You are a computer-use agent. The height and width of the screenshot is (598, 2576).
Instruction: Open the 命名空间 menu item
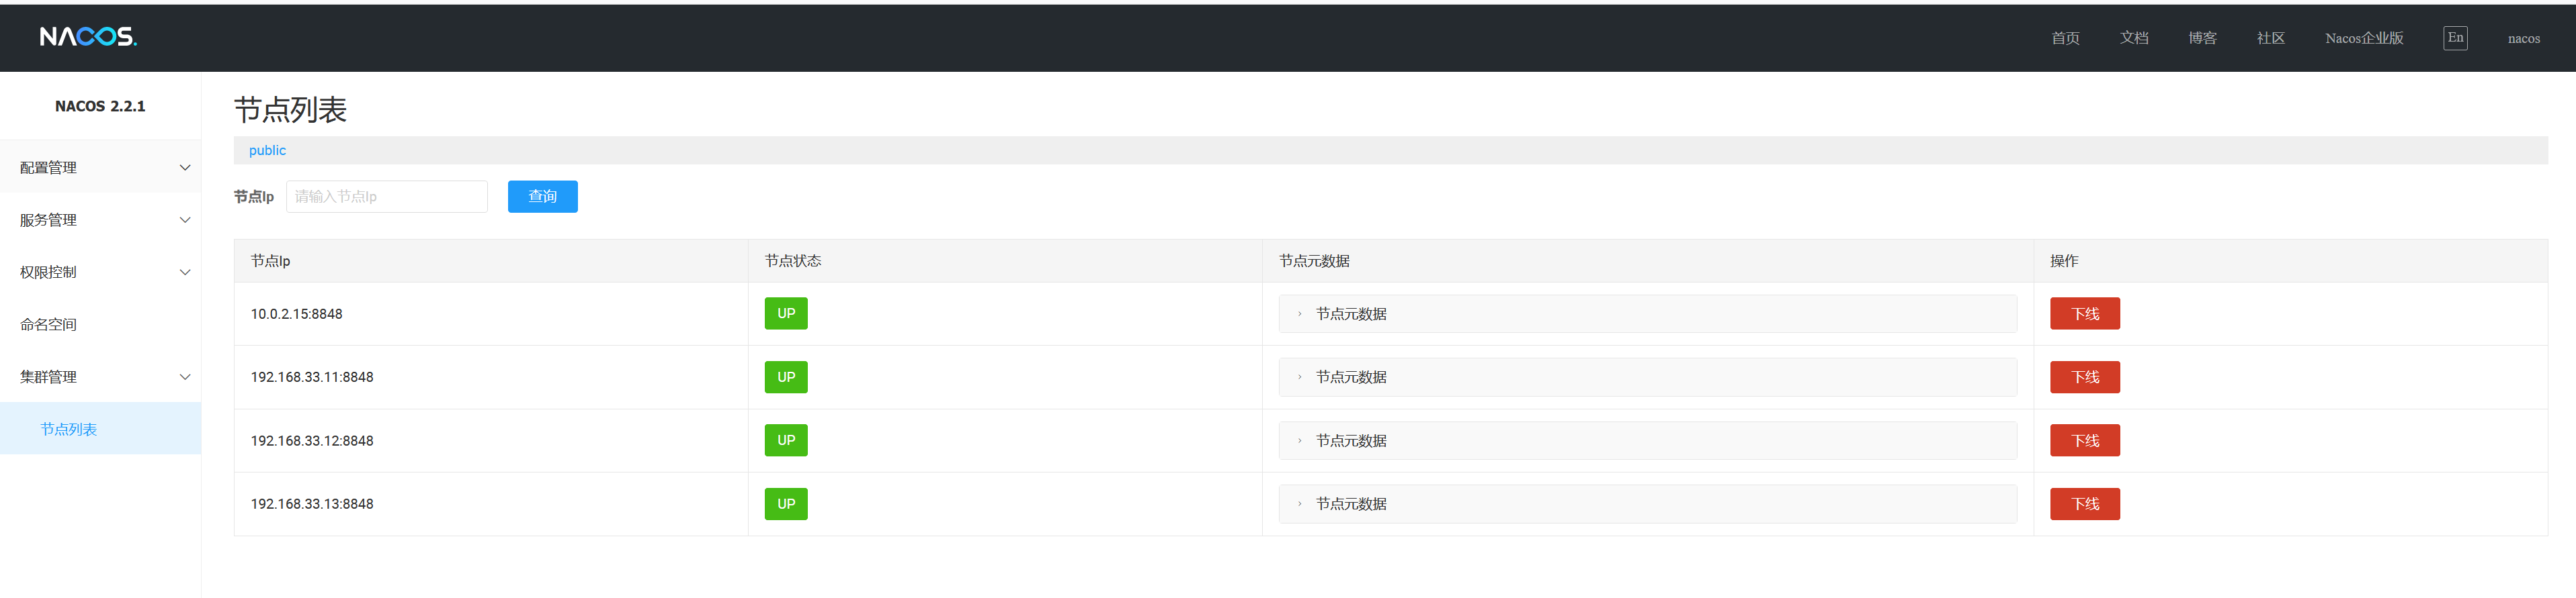(49, 324)
